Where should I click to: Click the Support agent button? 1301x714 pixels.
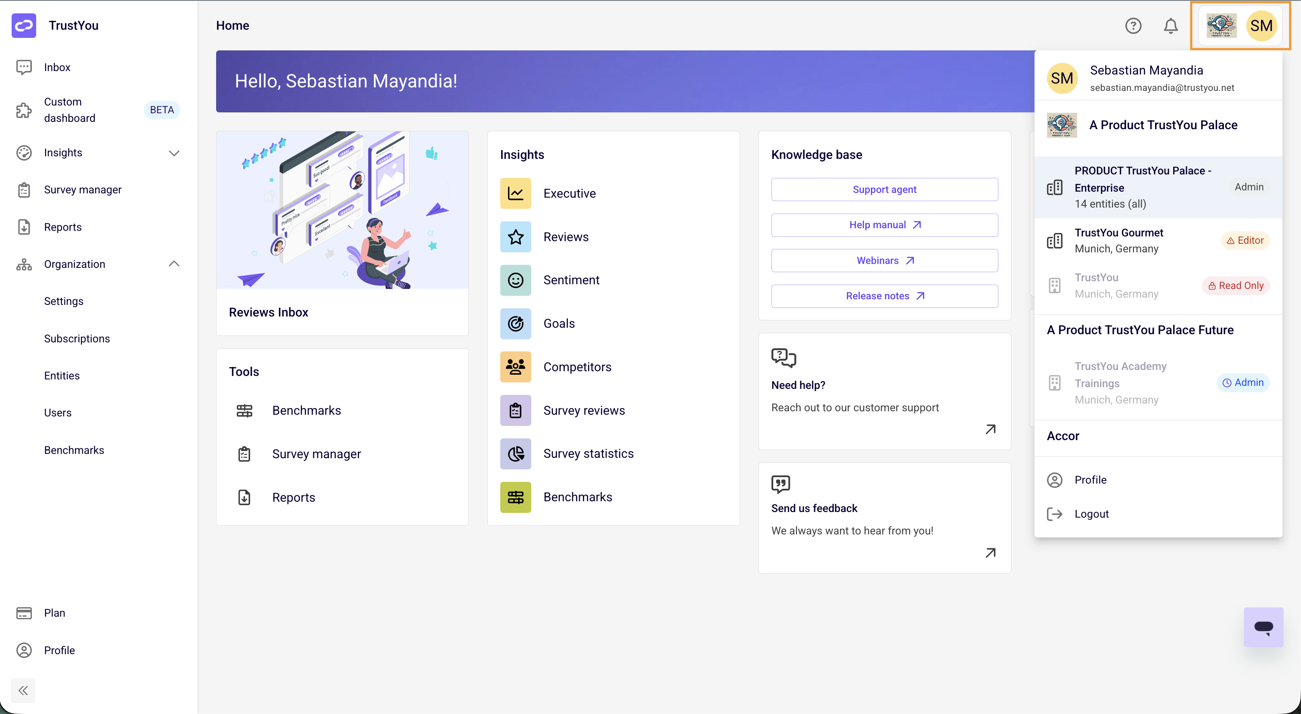884,189
